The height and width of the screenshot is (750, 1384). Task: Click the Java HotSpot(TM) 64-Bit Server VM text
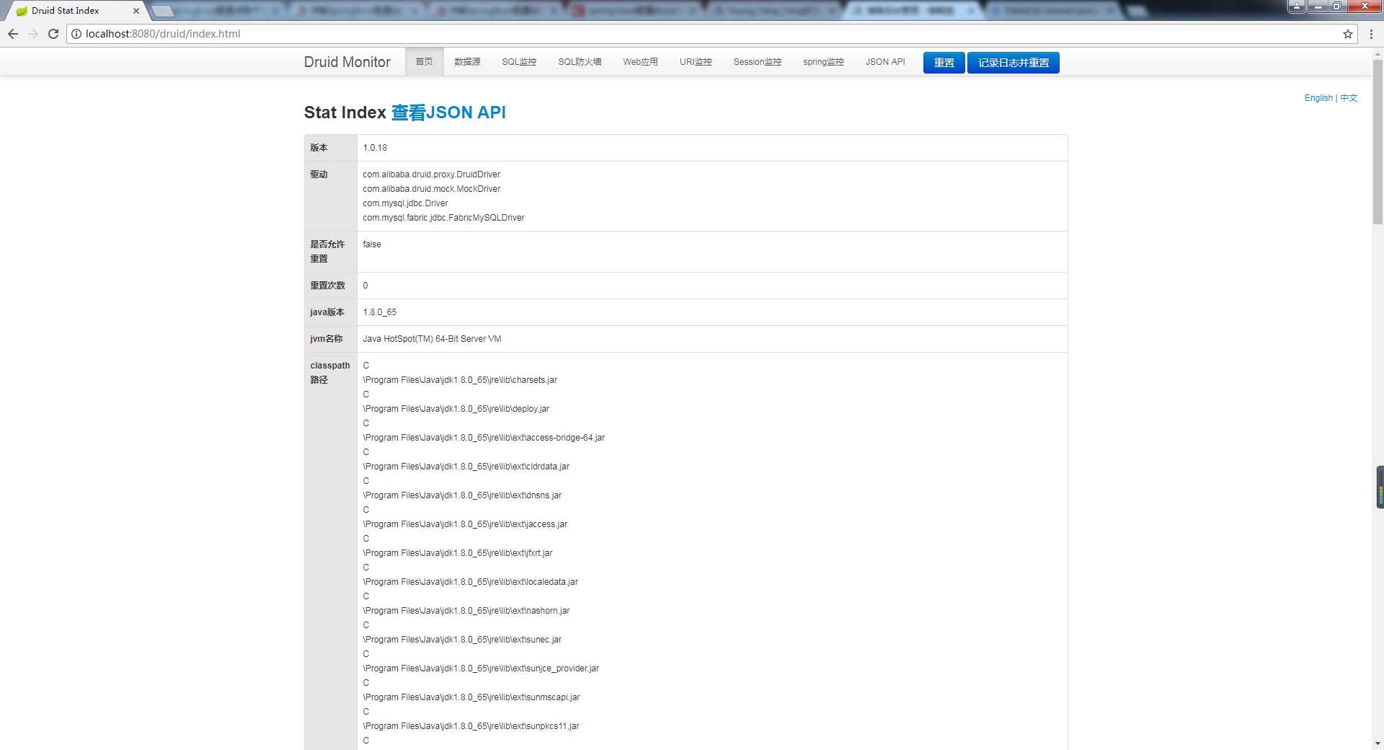[x=432, y=339]
